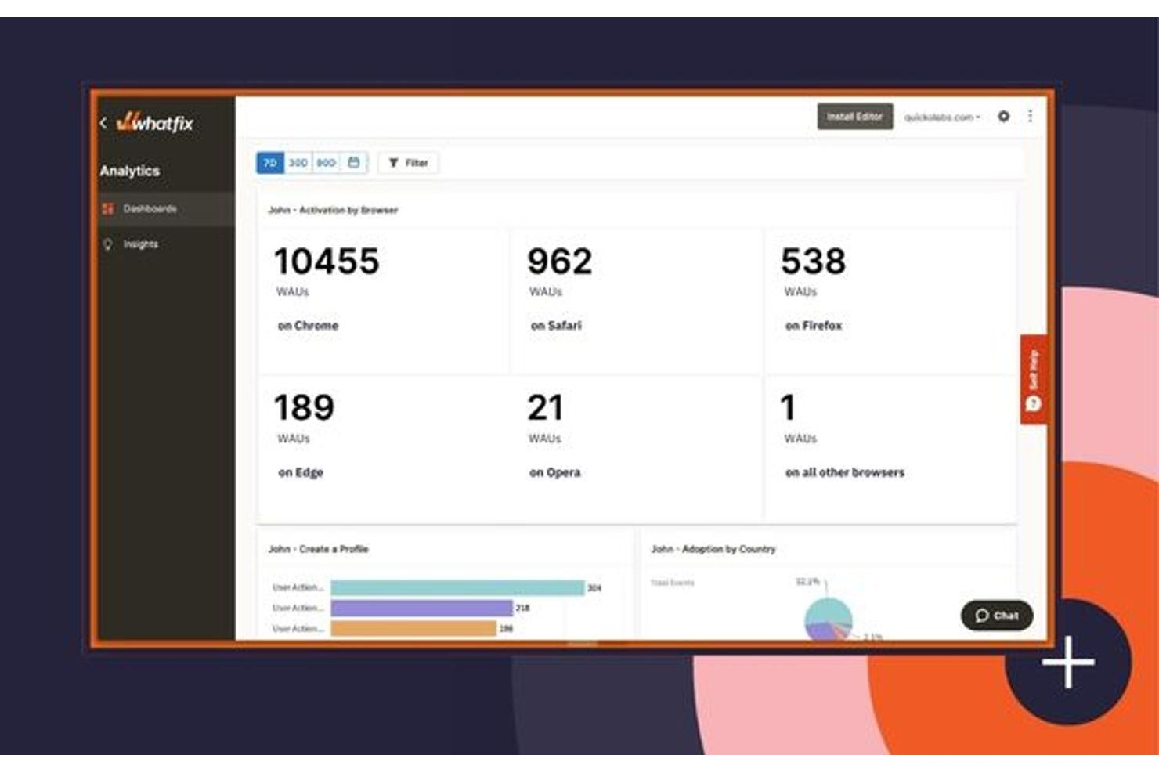Switch to the 30D time range
Screen dimensions: 1159x773
[x=298, y=163]
